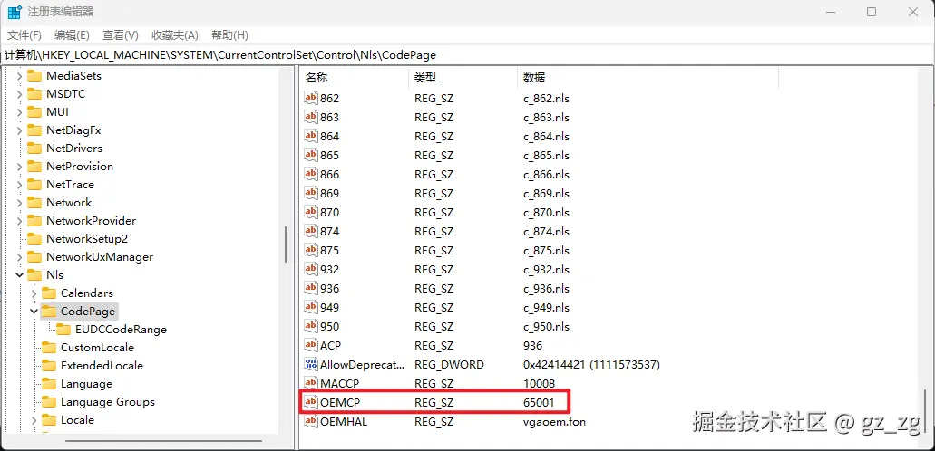
Task: Select the Language key
Action: coord(86,384)
